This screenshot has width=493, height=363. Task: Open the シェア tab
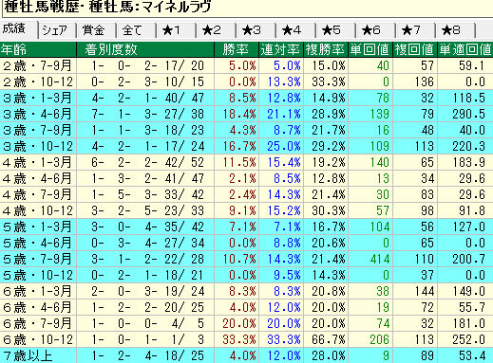pyautogui.click(x=57, y=30)
